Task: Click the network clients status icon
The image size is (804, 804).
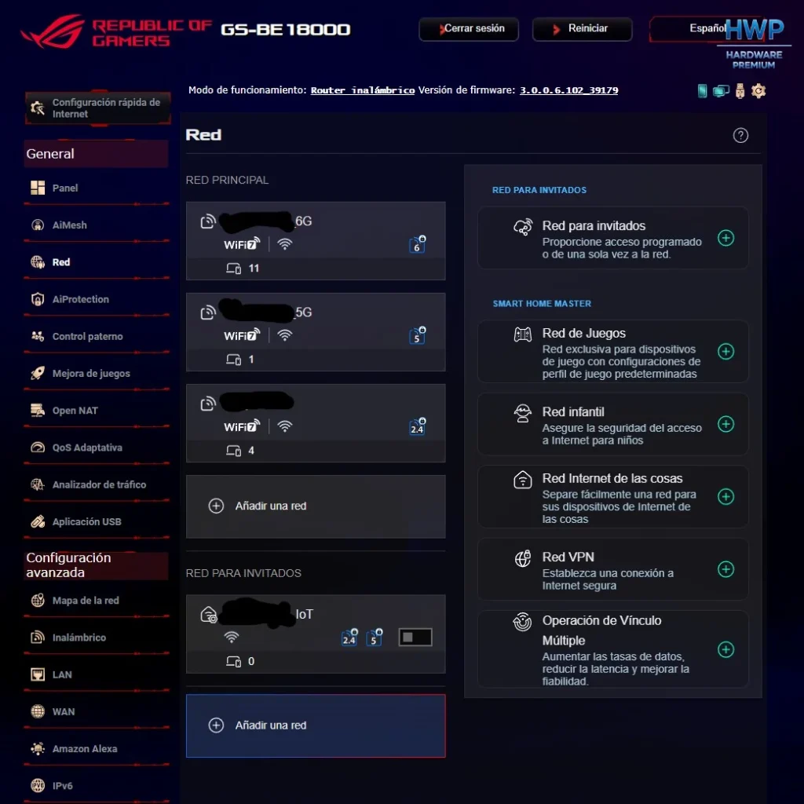Action: coord(721,91)
